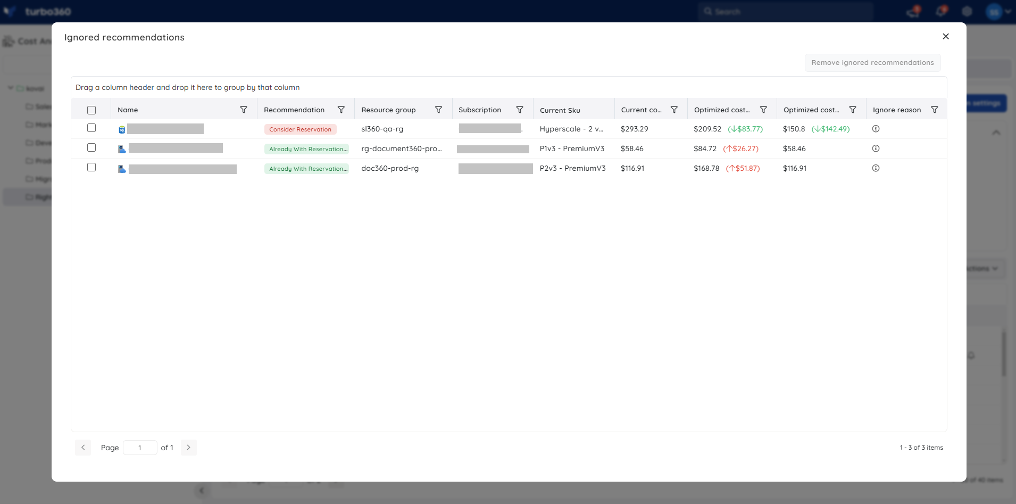Sort by the Subscription column header
1016x504 pixels.
[x=480, y=110]
